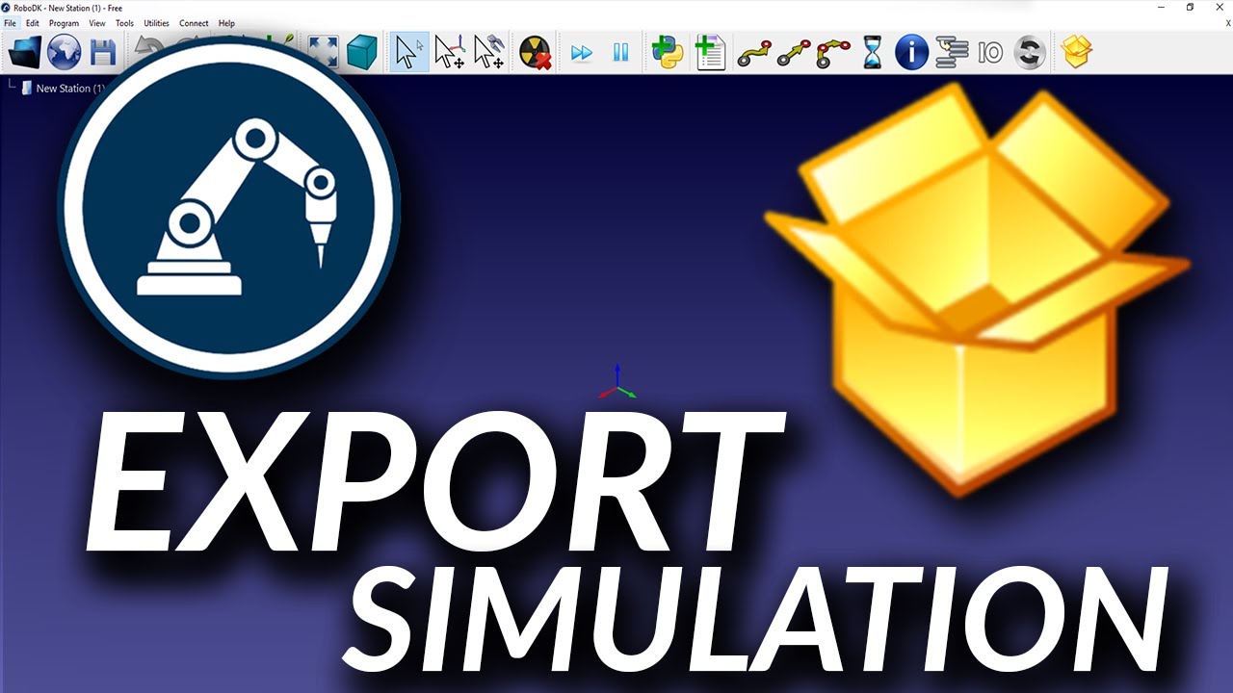Open the Tools menu
The height and width of the screenshot is (693, 1233).
tap(124, 23)
